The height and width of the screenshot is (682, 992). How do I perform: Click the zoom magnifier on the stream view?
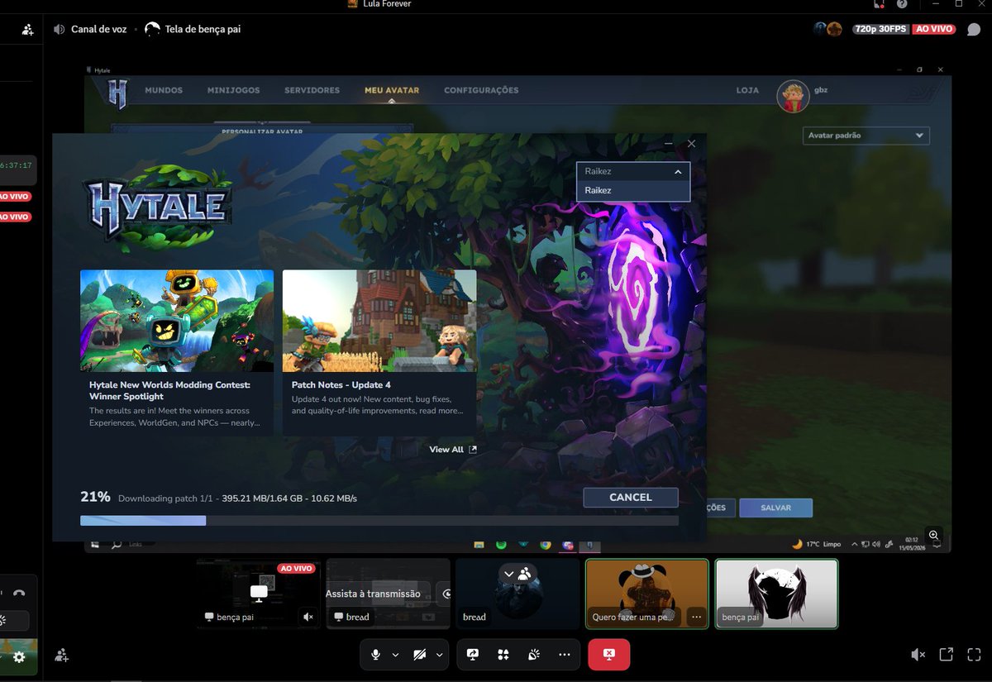(933, 536)
